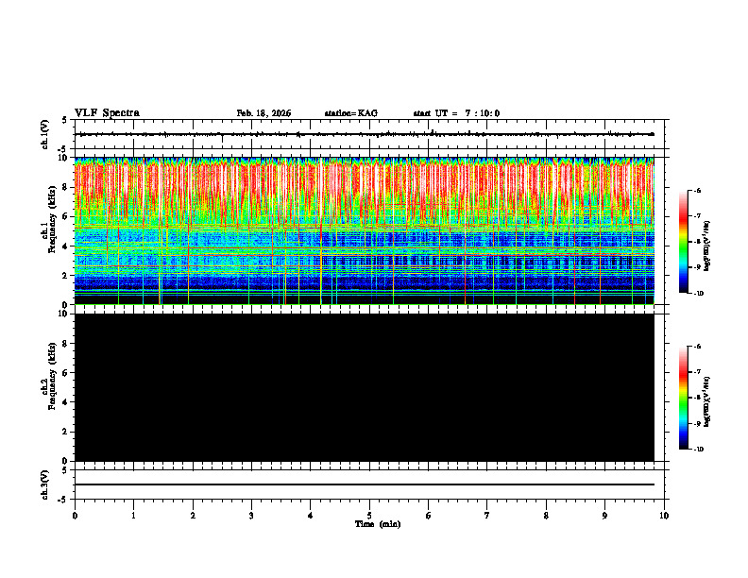This screenshot has height=578, width=748.
Task: Click the date text "Feb. 18, 2026"
Action: coord(263,113)
